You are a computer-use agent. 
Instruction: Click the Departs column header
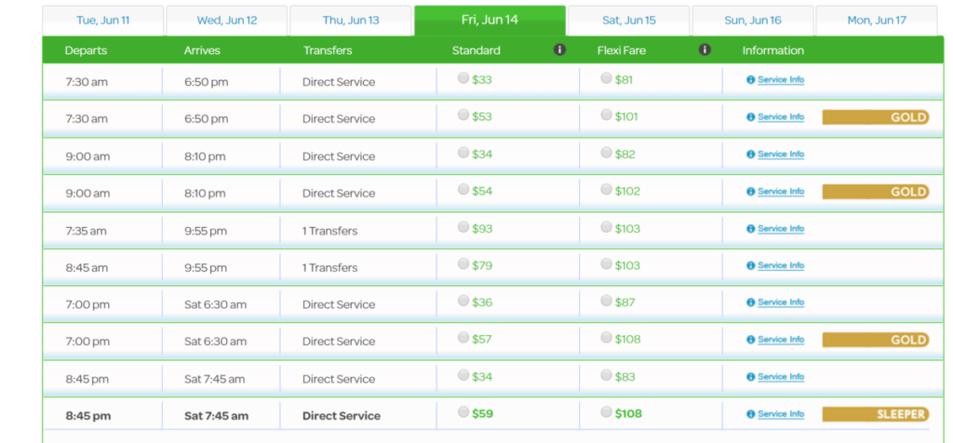tap(86, 50)
